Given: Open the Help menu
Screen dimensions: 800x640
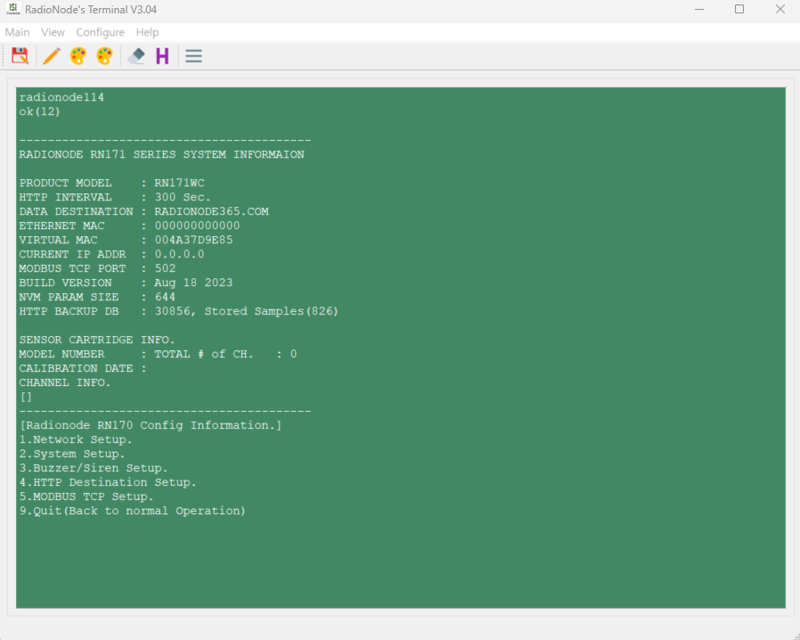Looking at the screenshot, I should (x=147, y=32).
